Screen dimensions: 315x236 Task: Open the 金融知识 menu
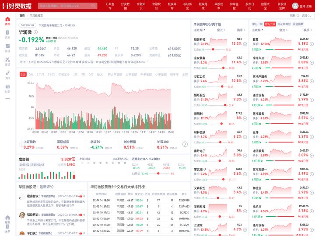click(141, 6)
